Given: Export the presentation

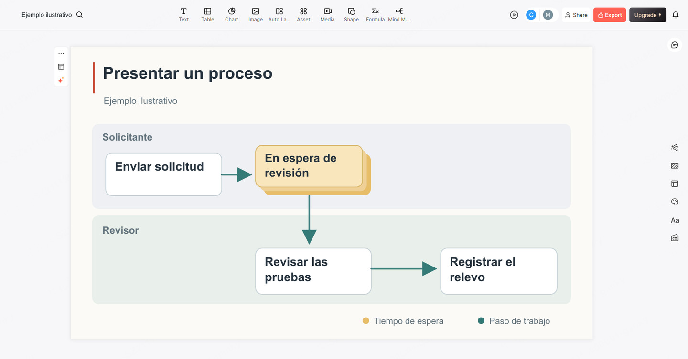Looking at the screenshot, I should (x=610, y=15).
